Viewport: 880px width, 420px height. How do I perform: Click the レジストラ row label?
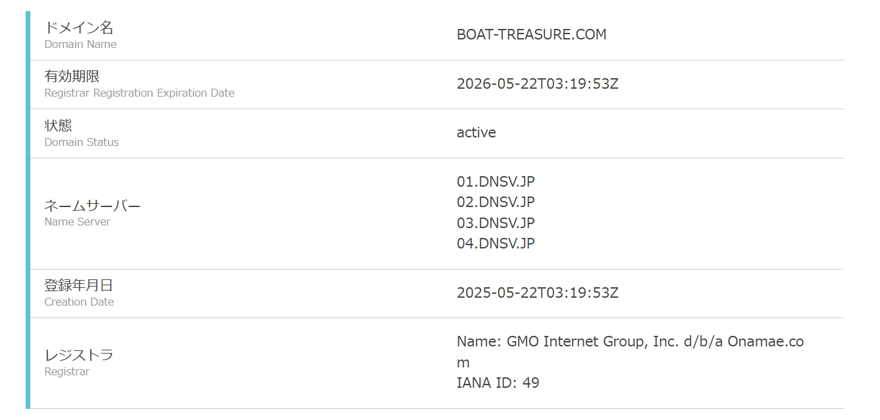click(x=78, y=355)
